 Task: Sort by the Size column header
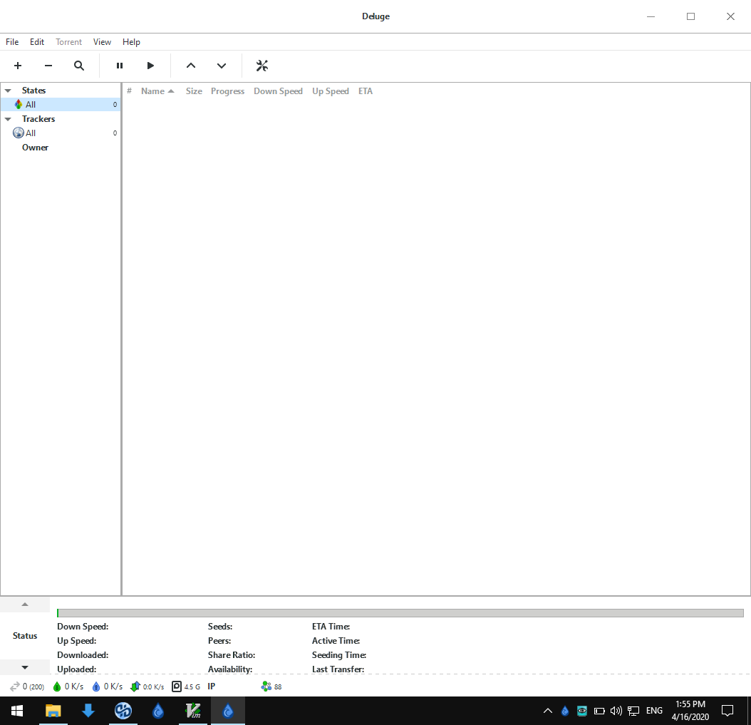[x=194, y=91]
